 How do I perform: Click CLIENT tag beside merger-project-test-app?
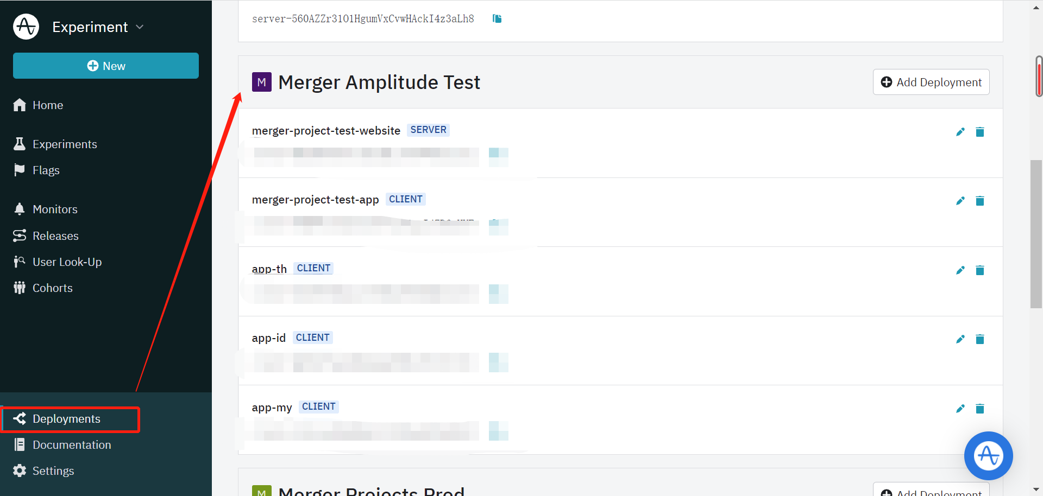pyautogui.click(x=406, y=199)
